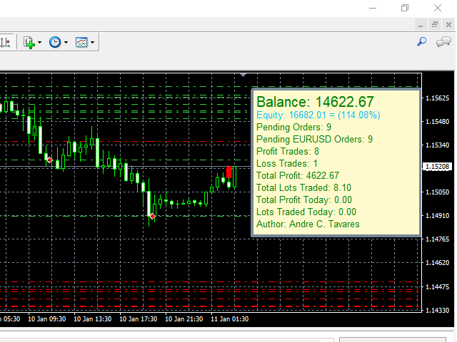The image size is (457, 342).
Task: Open the Templates chart icon
Action: pos(81,43)
